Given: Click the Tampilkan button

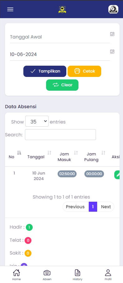Looking at the screenshot, I should 45,71.
